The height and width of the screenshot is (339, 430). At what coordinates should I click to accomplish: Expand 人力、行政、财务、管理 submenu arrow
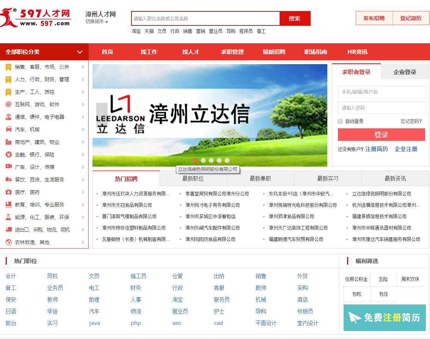(83, 79)
